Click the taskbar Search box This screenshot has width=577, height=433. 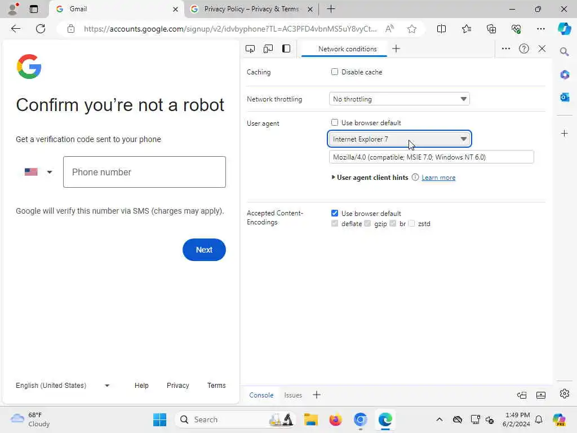tap(236, 419)
